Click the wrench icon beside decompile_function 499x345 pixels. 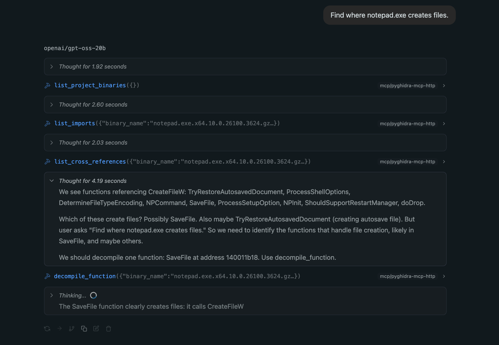click(x=48, y=276)
